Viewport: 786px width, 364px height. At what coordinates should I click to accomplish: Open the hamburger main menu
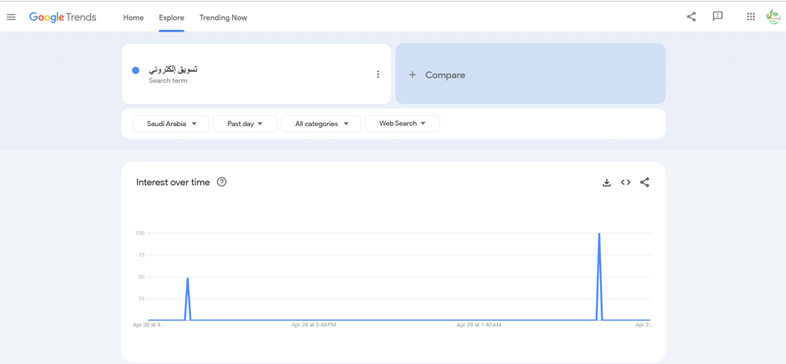[x=11, y=17]
